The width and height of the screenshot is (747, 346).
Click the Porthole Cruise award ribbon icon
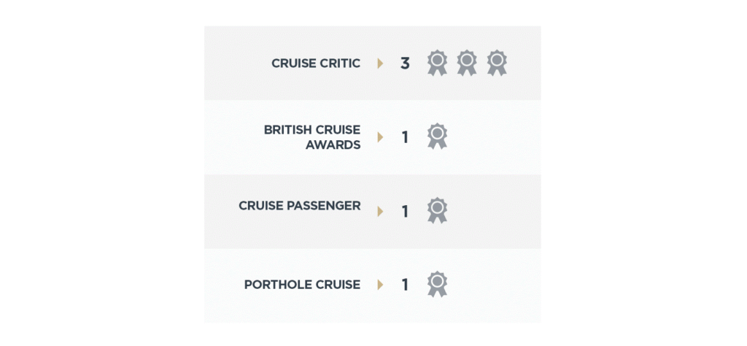[x=437, y=284]
